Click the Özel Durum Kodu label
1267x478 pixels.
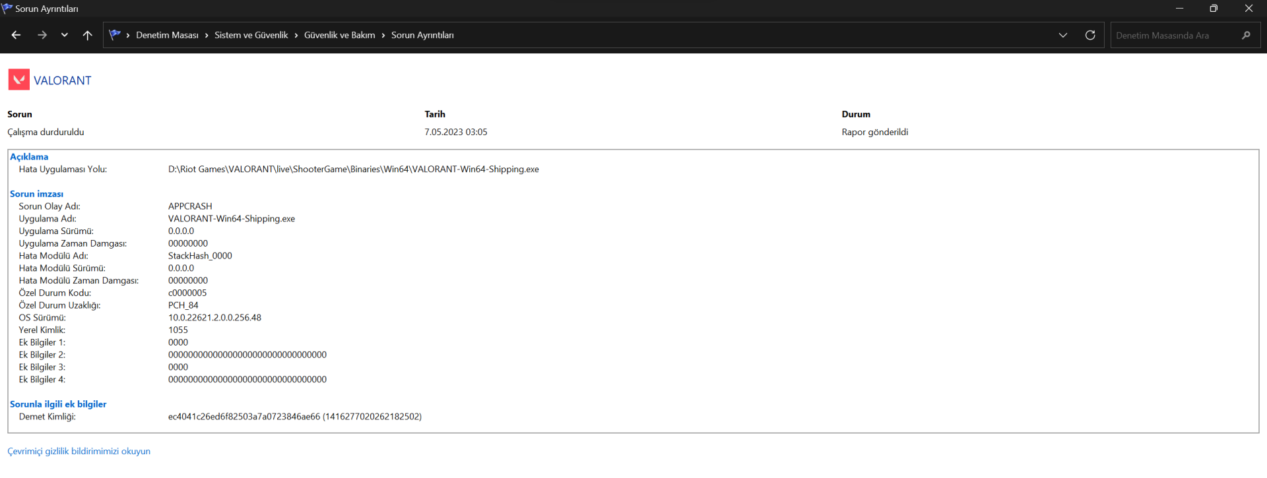pos(55,293)
